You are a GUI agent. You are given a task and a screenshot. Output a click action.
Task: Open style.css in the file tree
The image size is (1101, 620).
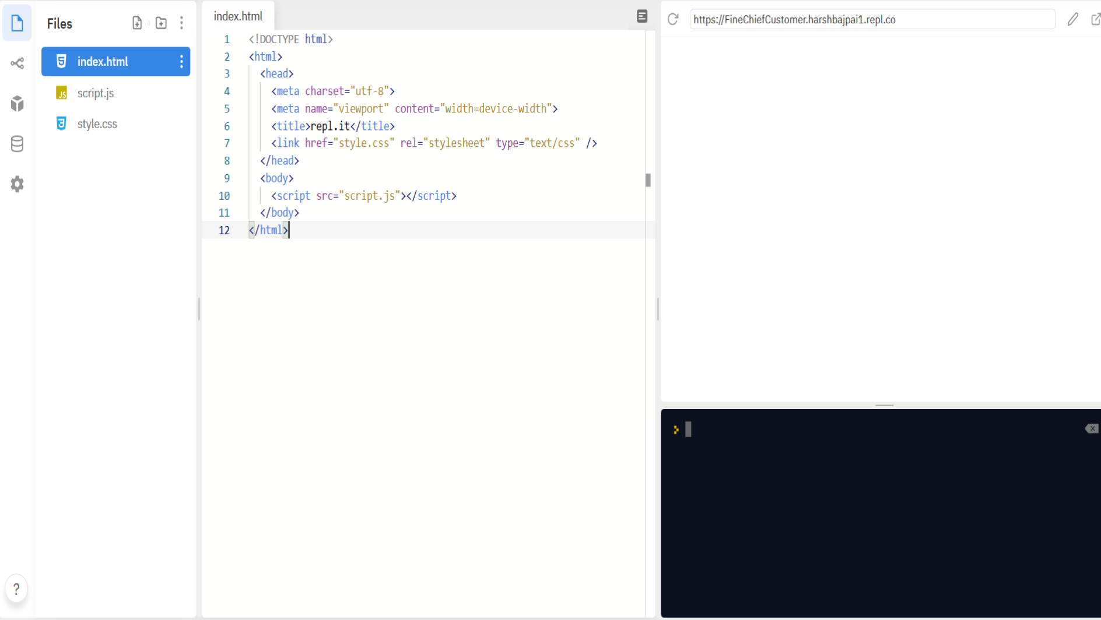tap(97, 124)
